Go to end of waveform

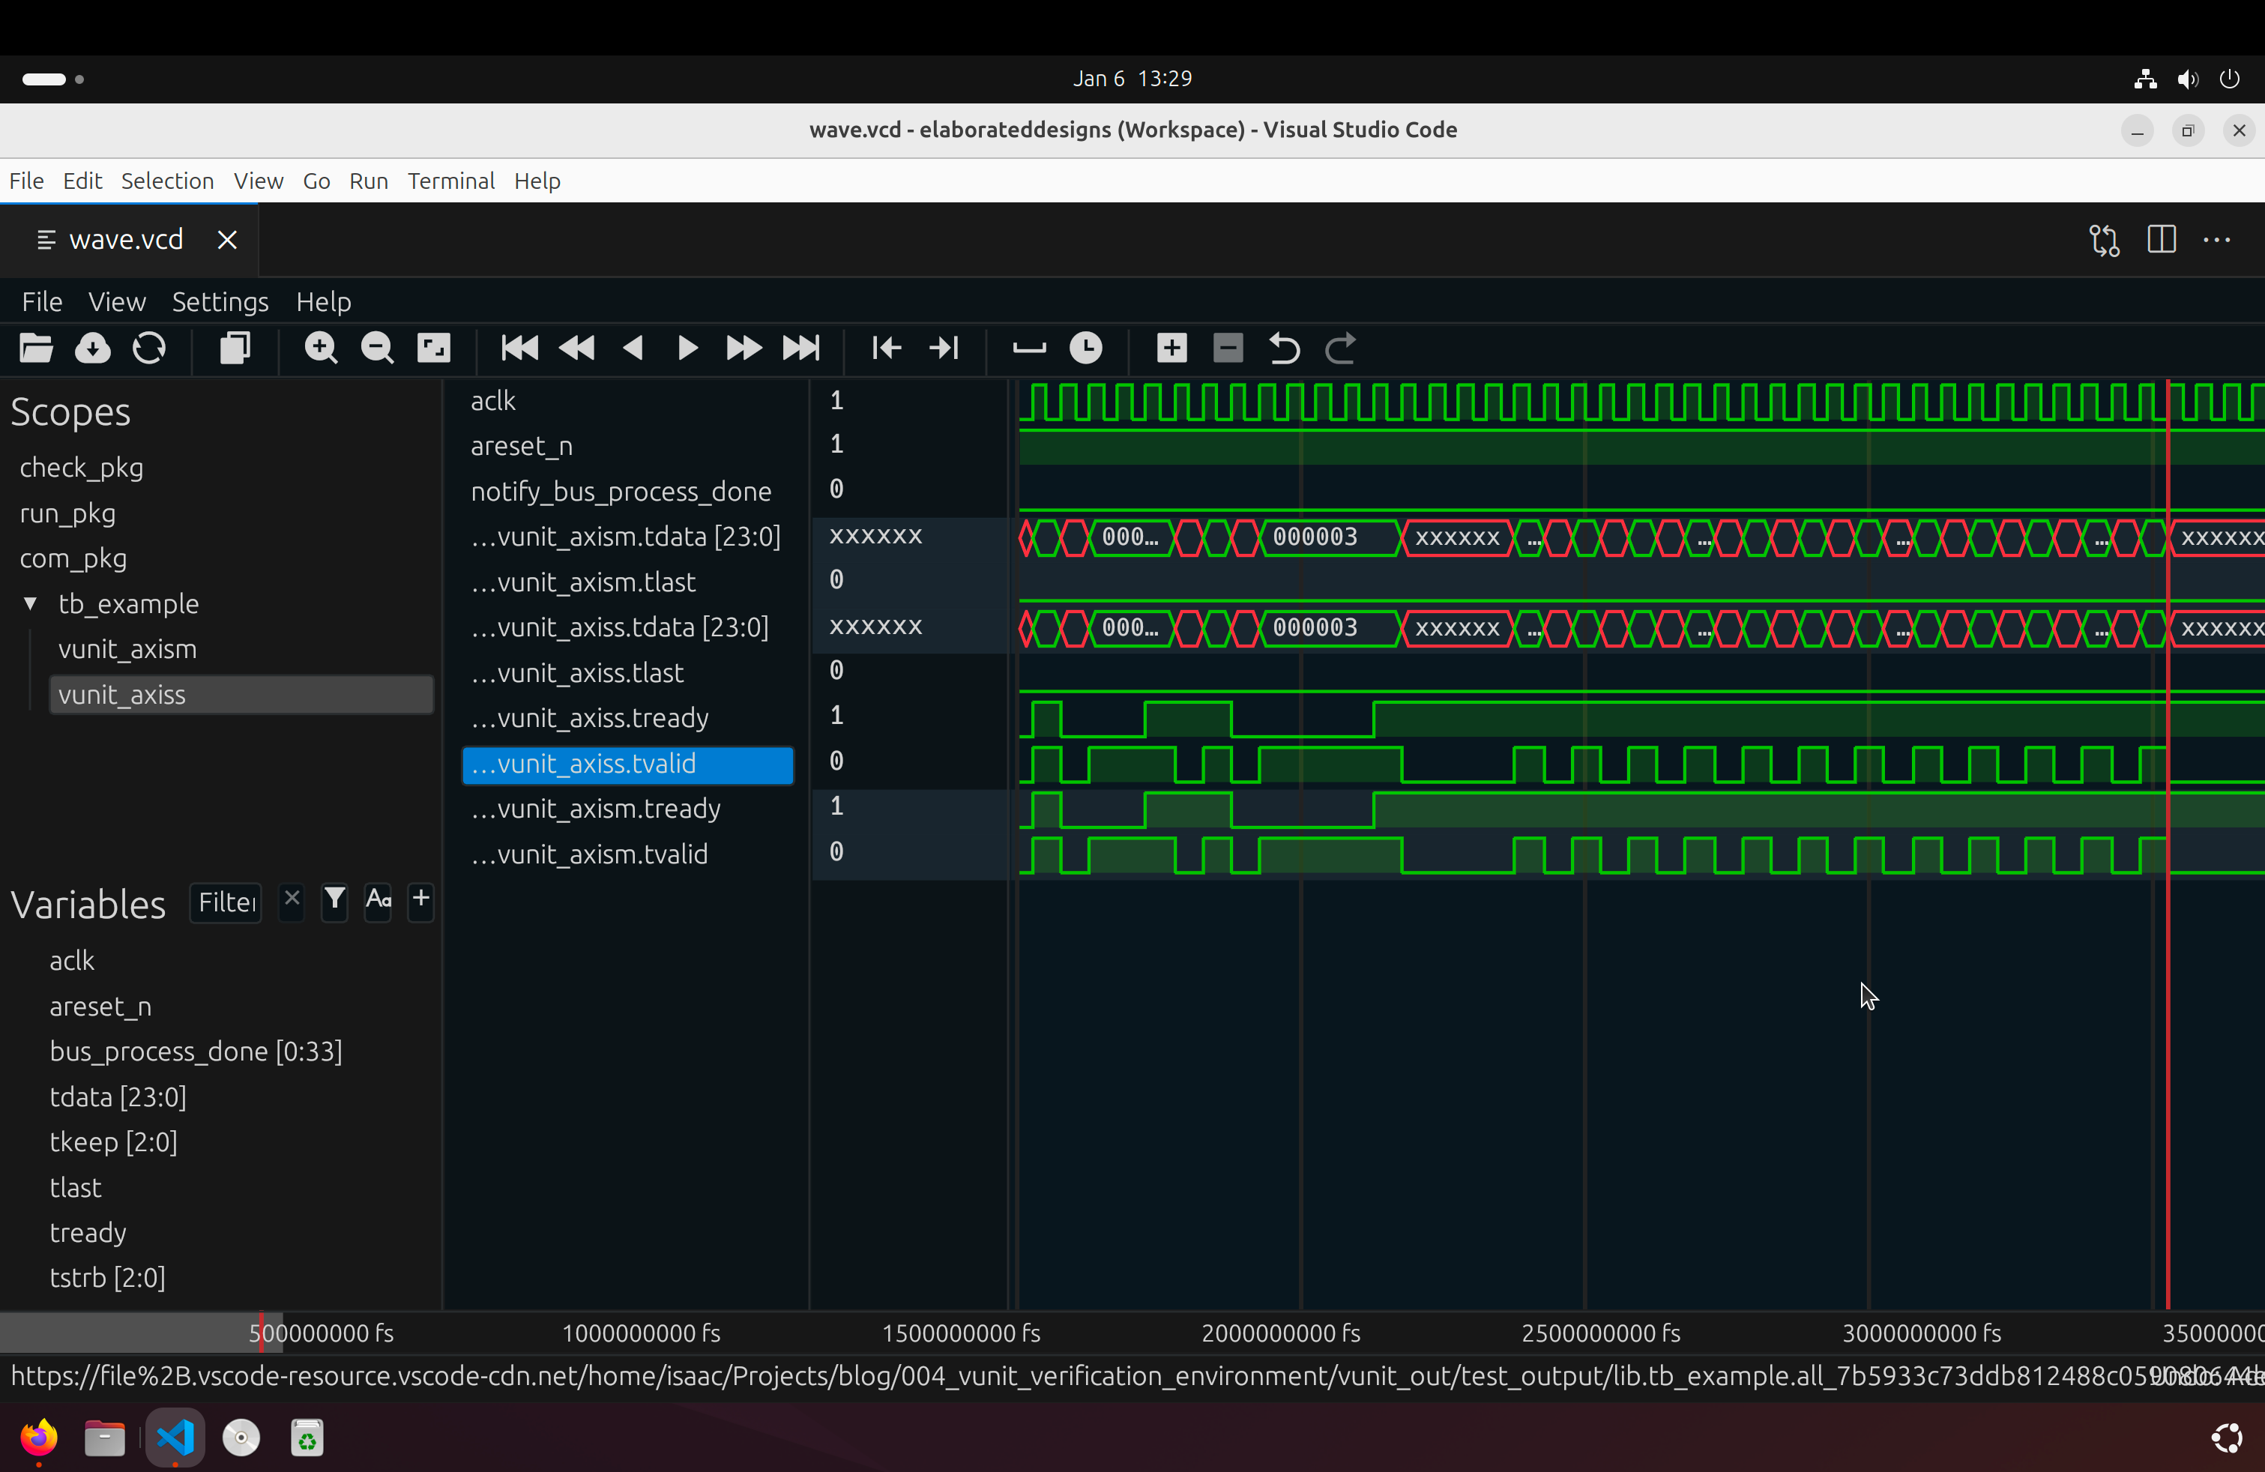tap(801, 349)
